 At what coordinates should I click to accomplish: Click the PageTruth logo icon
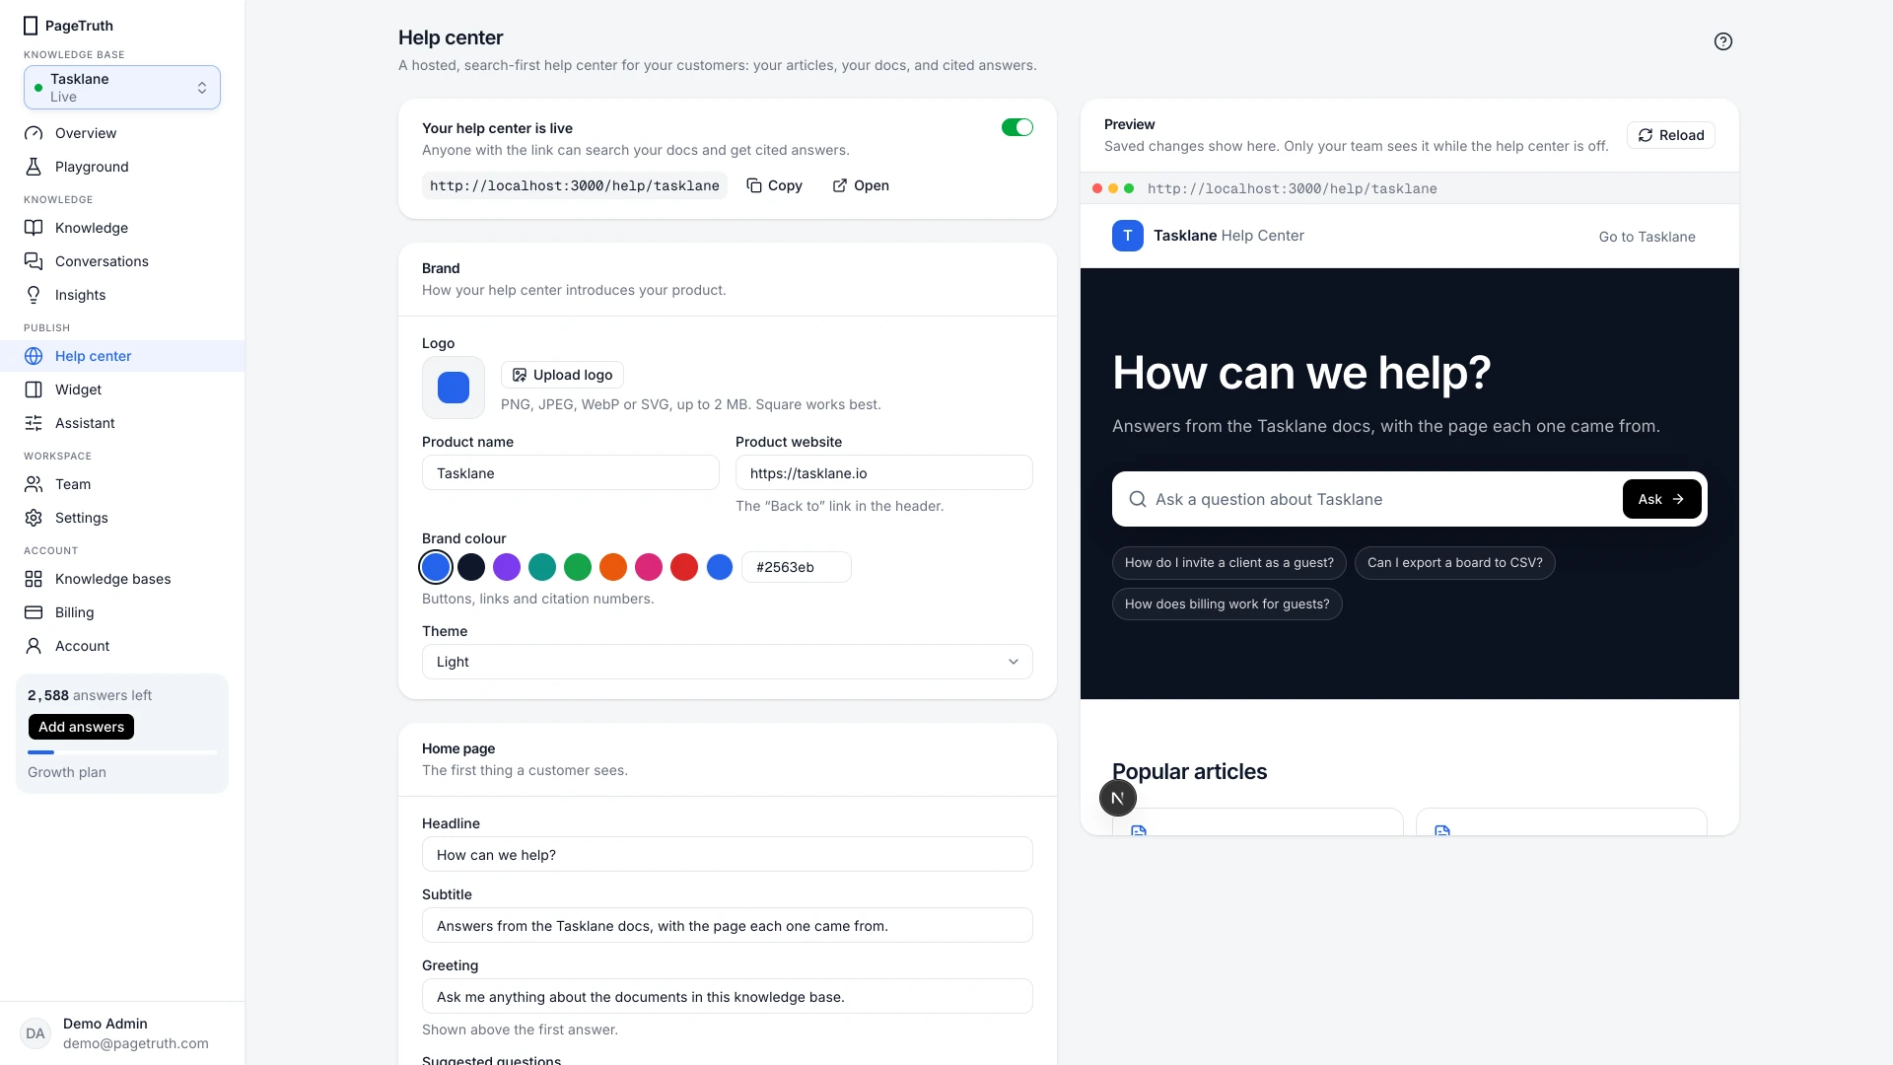point(31,26)
